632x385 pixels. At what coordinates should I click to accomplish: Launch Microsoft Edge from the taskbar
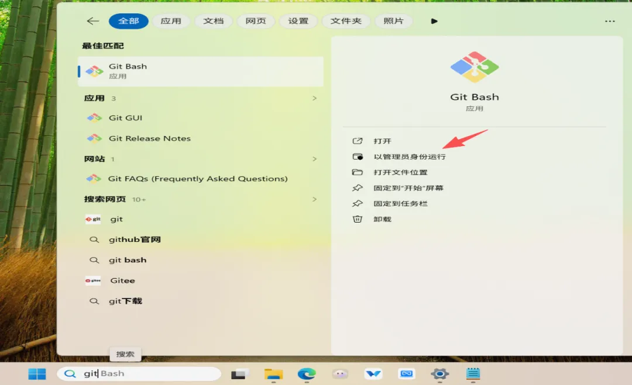tap(307, 374)
